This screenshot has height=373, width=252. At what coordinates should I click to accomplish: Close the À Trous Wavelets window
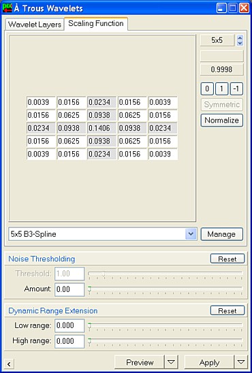[244, 8]
